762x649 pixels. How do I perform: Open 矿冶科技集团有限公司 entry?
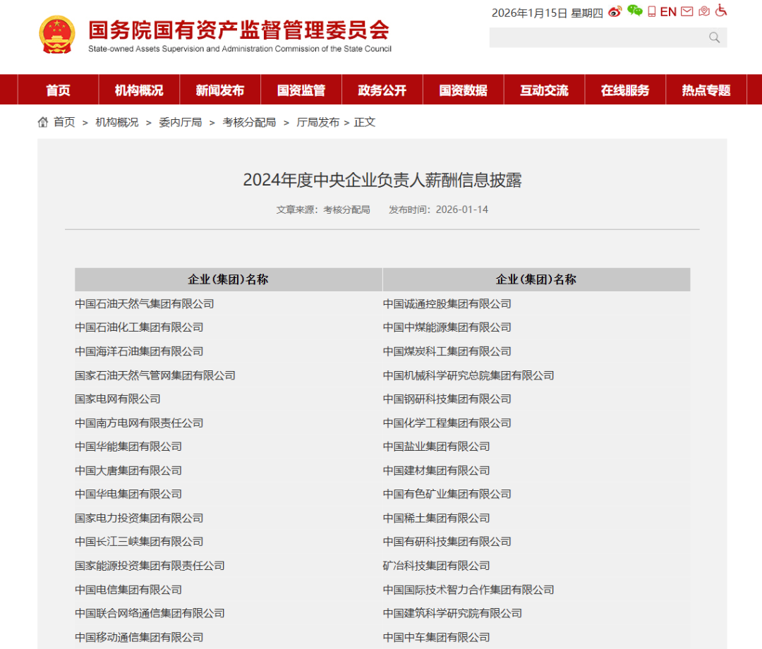pyautogui.click(x=437, y=566)
